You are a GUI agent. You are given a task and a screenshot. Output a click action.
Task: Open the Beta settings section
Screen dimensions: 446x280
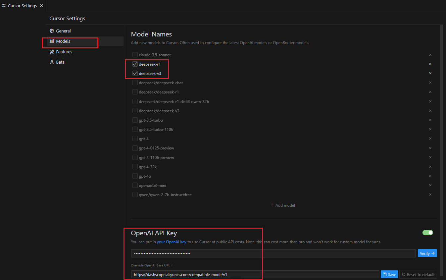(60, 62)
